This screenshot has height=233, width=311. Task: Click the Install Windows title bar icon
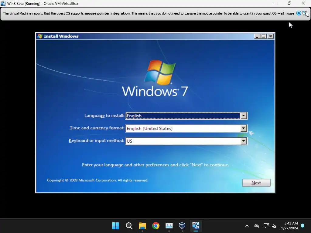(x=40, y=36)
